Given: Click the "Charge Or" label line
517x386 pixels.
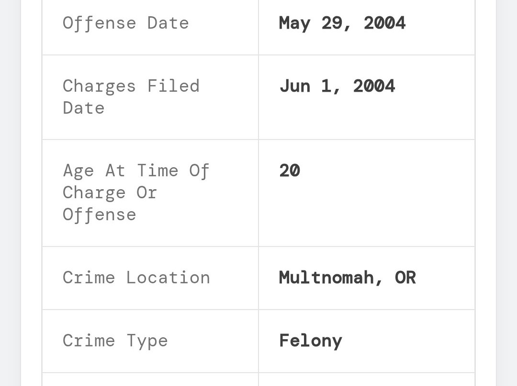Looking at the screenshot, I should [110, 193].
